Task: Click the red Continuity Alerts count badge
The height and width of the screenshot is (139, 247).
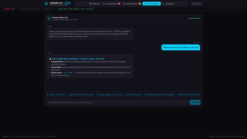Action: click(x=119, y=4)
